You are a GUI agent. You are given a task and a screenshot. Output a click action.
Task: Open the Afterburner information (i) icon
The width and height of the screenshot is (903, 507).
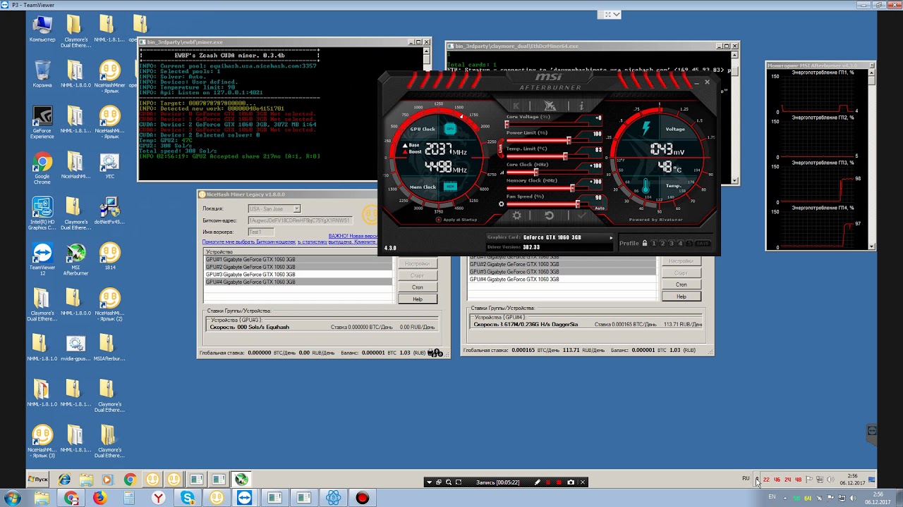pos(581,106)
